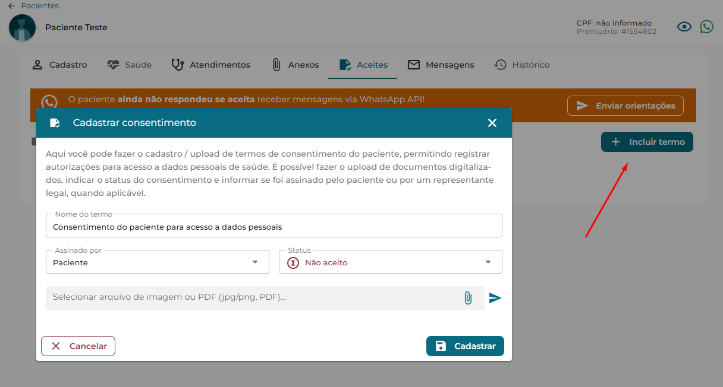Viewport: 723px width, 387px height.
Task: Click the consent document icon in dialog header
Action: point(55,123)
